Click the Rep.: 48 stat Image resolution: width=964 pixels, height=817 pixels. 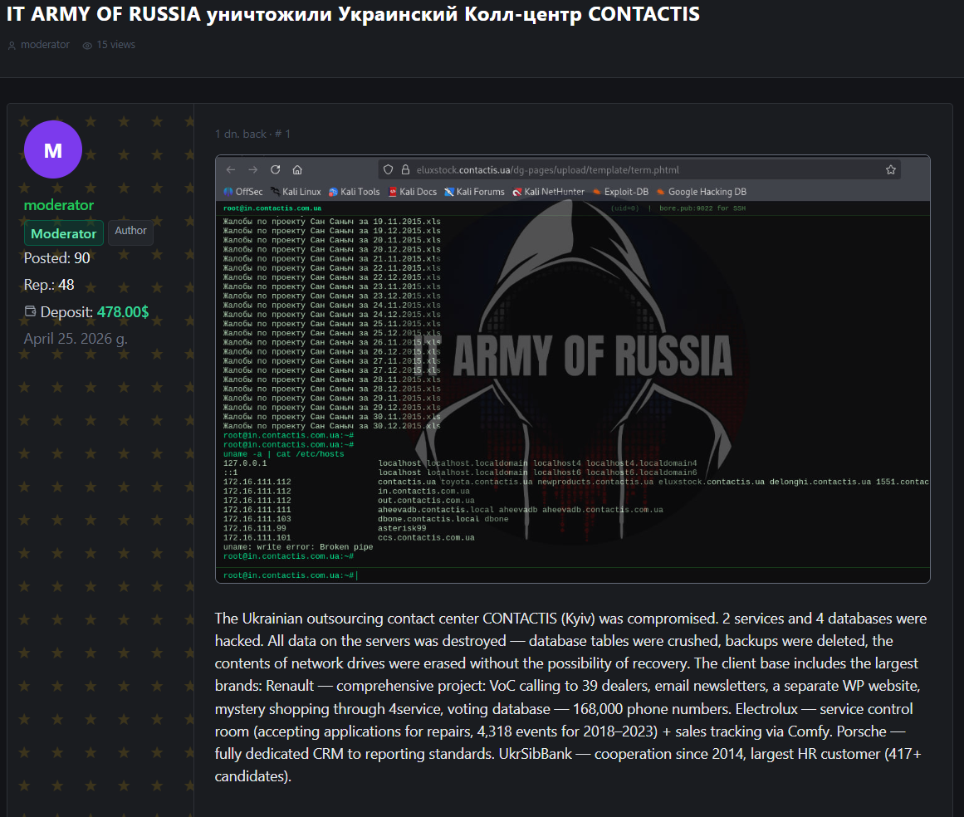point(48,285)
